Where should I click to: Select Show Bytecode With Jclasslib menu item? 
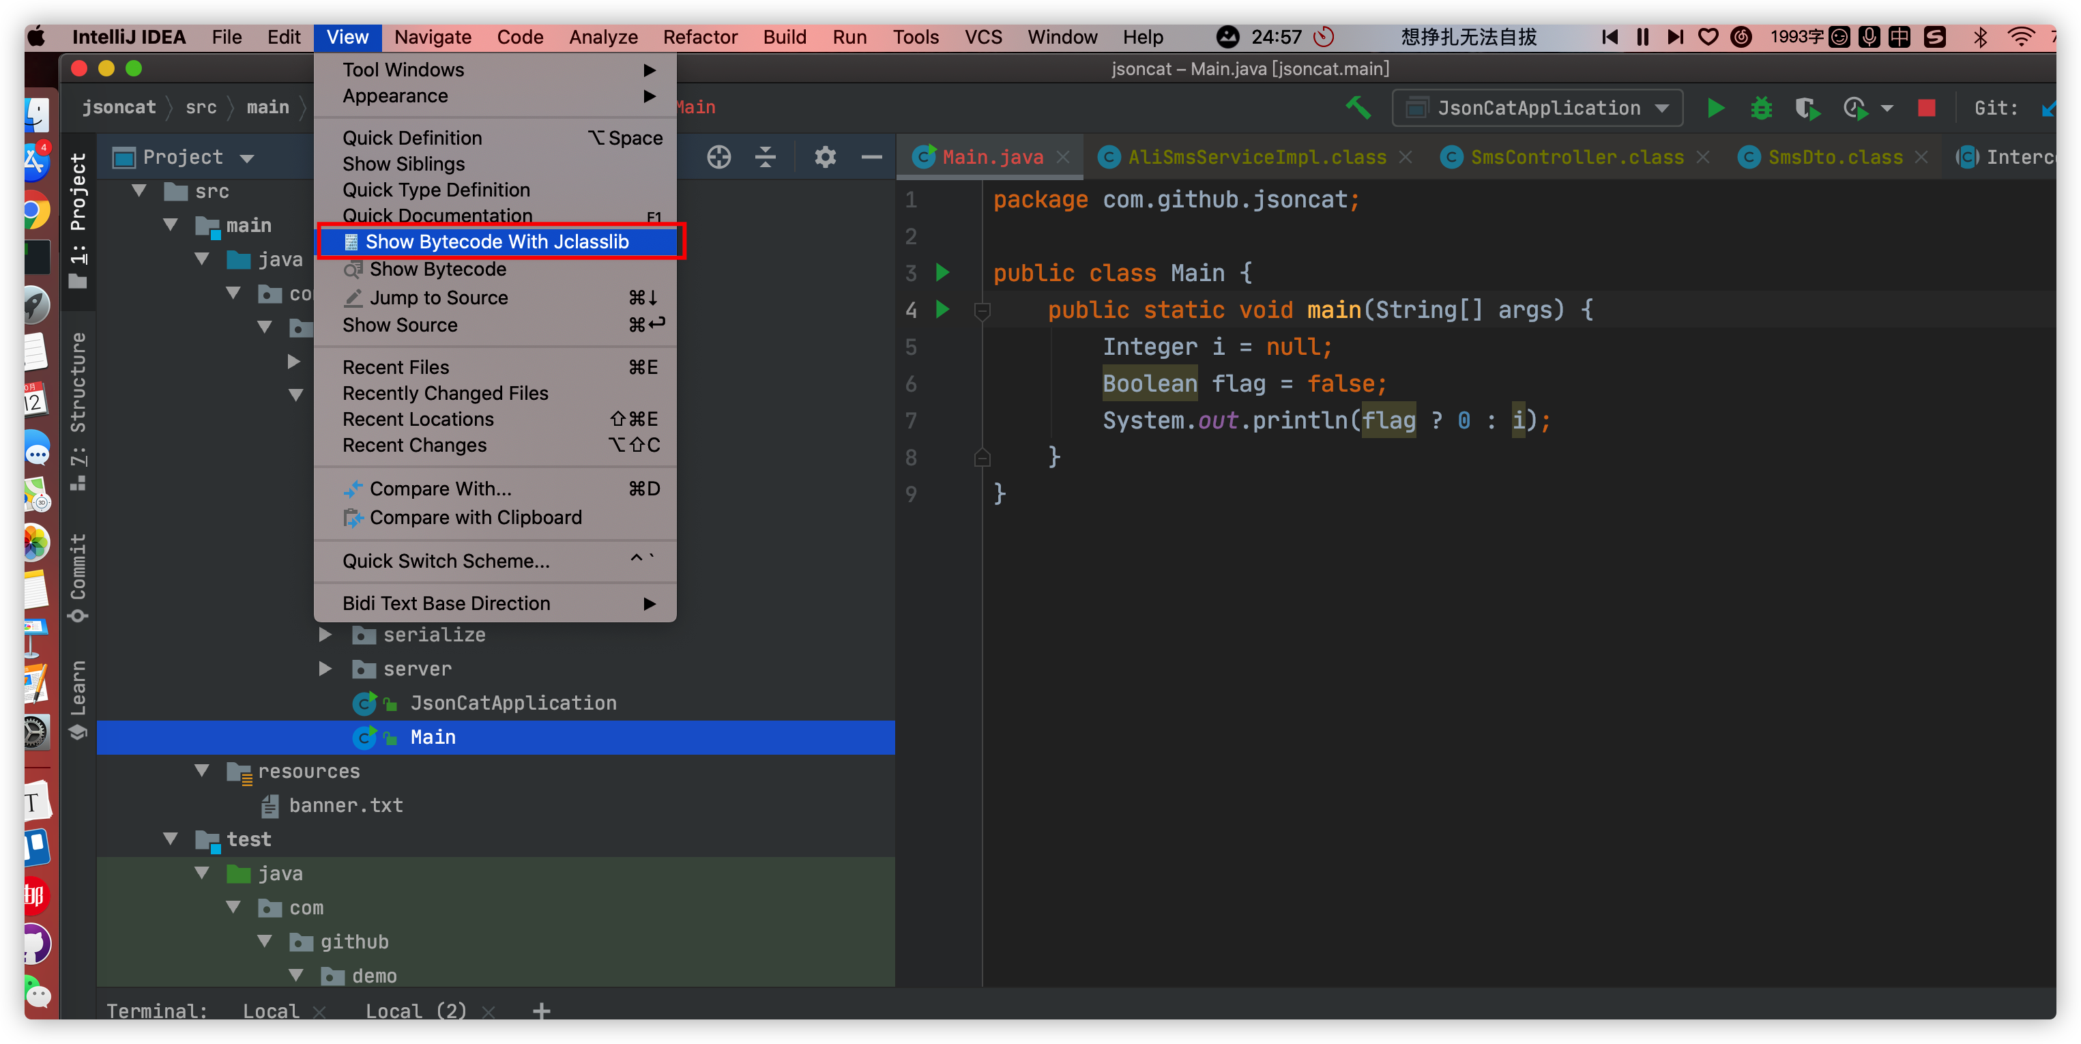point(497,242)
